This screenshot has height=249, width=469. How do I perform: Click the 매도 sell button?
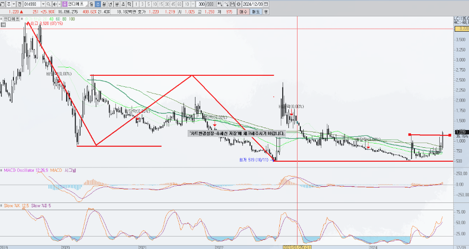click(x=256, y=12)
